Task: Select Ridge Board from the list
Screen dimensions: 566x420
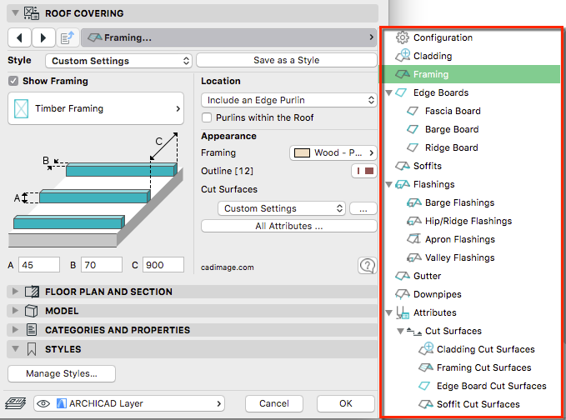Action: tap(451, 147)
